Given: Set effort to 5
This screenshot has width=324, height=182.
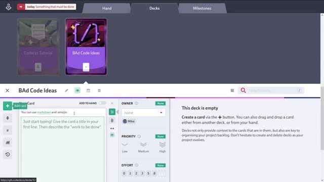Looking at the screenshot, I should coord(148,173).
